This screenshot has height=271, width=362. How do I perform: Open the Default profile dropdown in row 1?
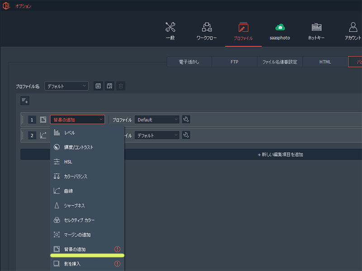[157, 120]
